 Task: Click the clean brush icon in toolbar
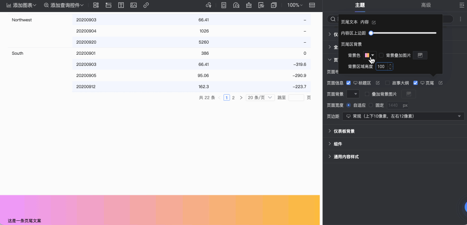249,5
